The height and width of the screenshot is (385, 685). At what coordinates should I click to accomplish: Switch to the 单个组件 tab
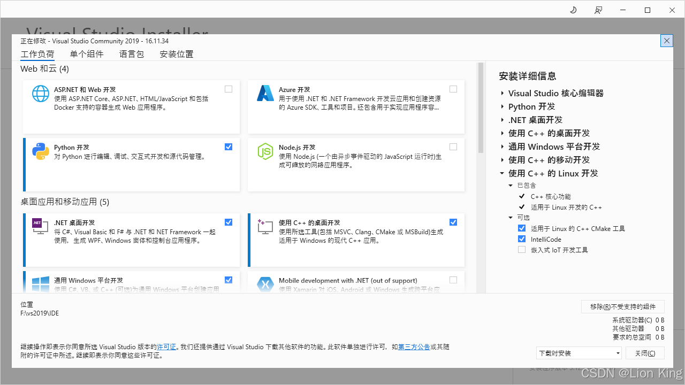pos(87,54)
